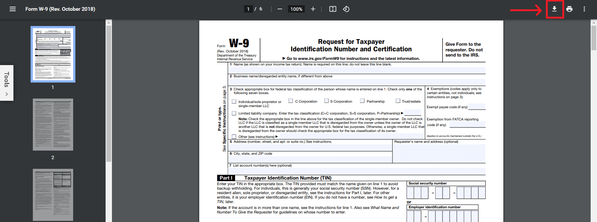Click the current page number field
This screenshot has width=597, height=222.
click(x=248, y=9)
